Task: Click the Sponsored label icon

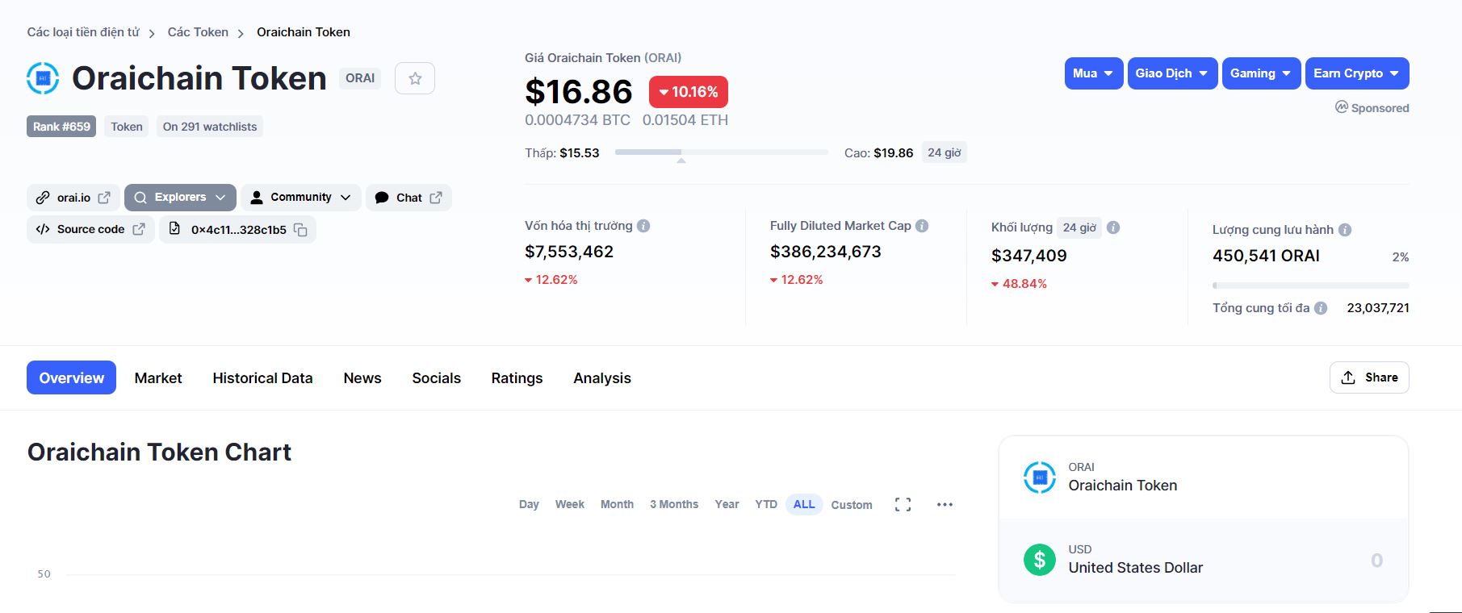Action: (x=1342, y=107)
